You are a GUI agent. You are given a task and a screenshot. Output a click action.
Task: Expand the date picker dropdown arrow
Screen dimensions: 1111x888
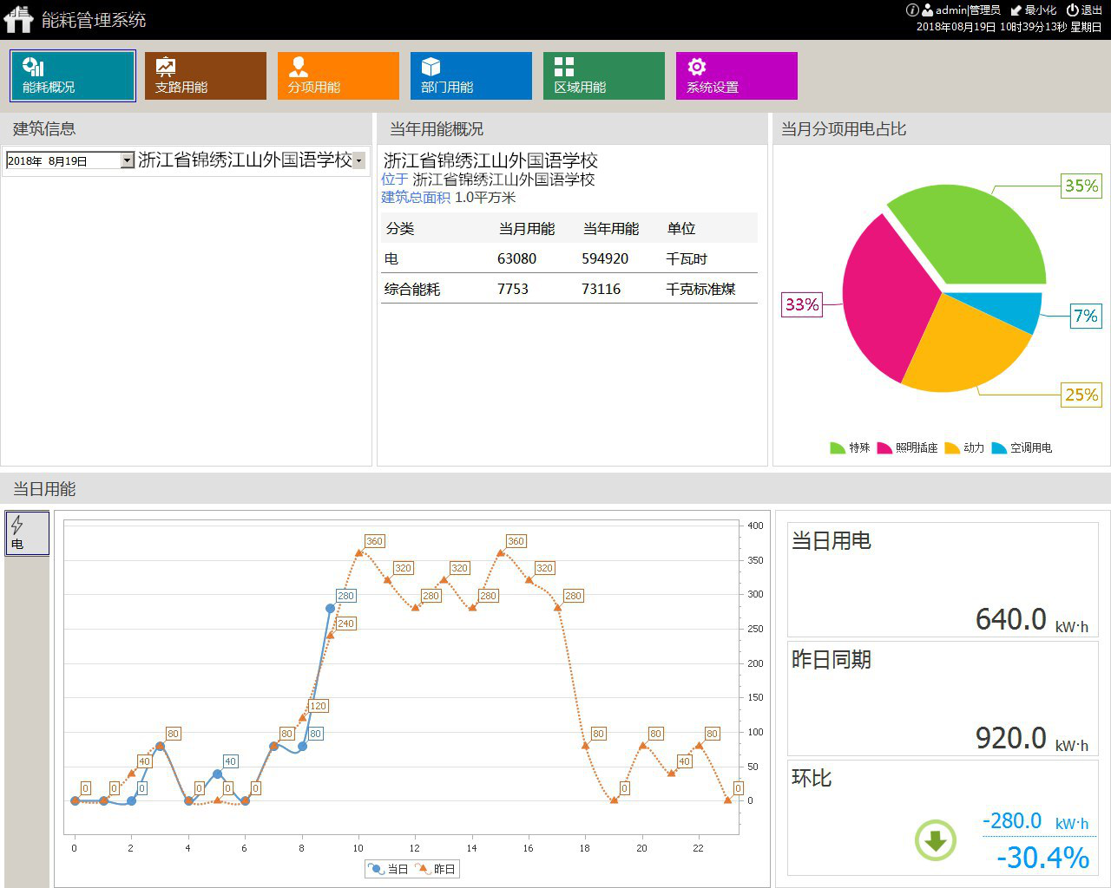point(128,160)
